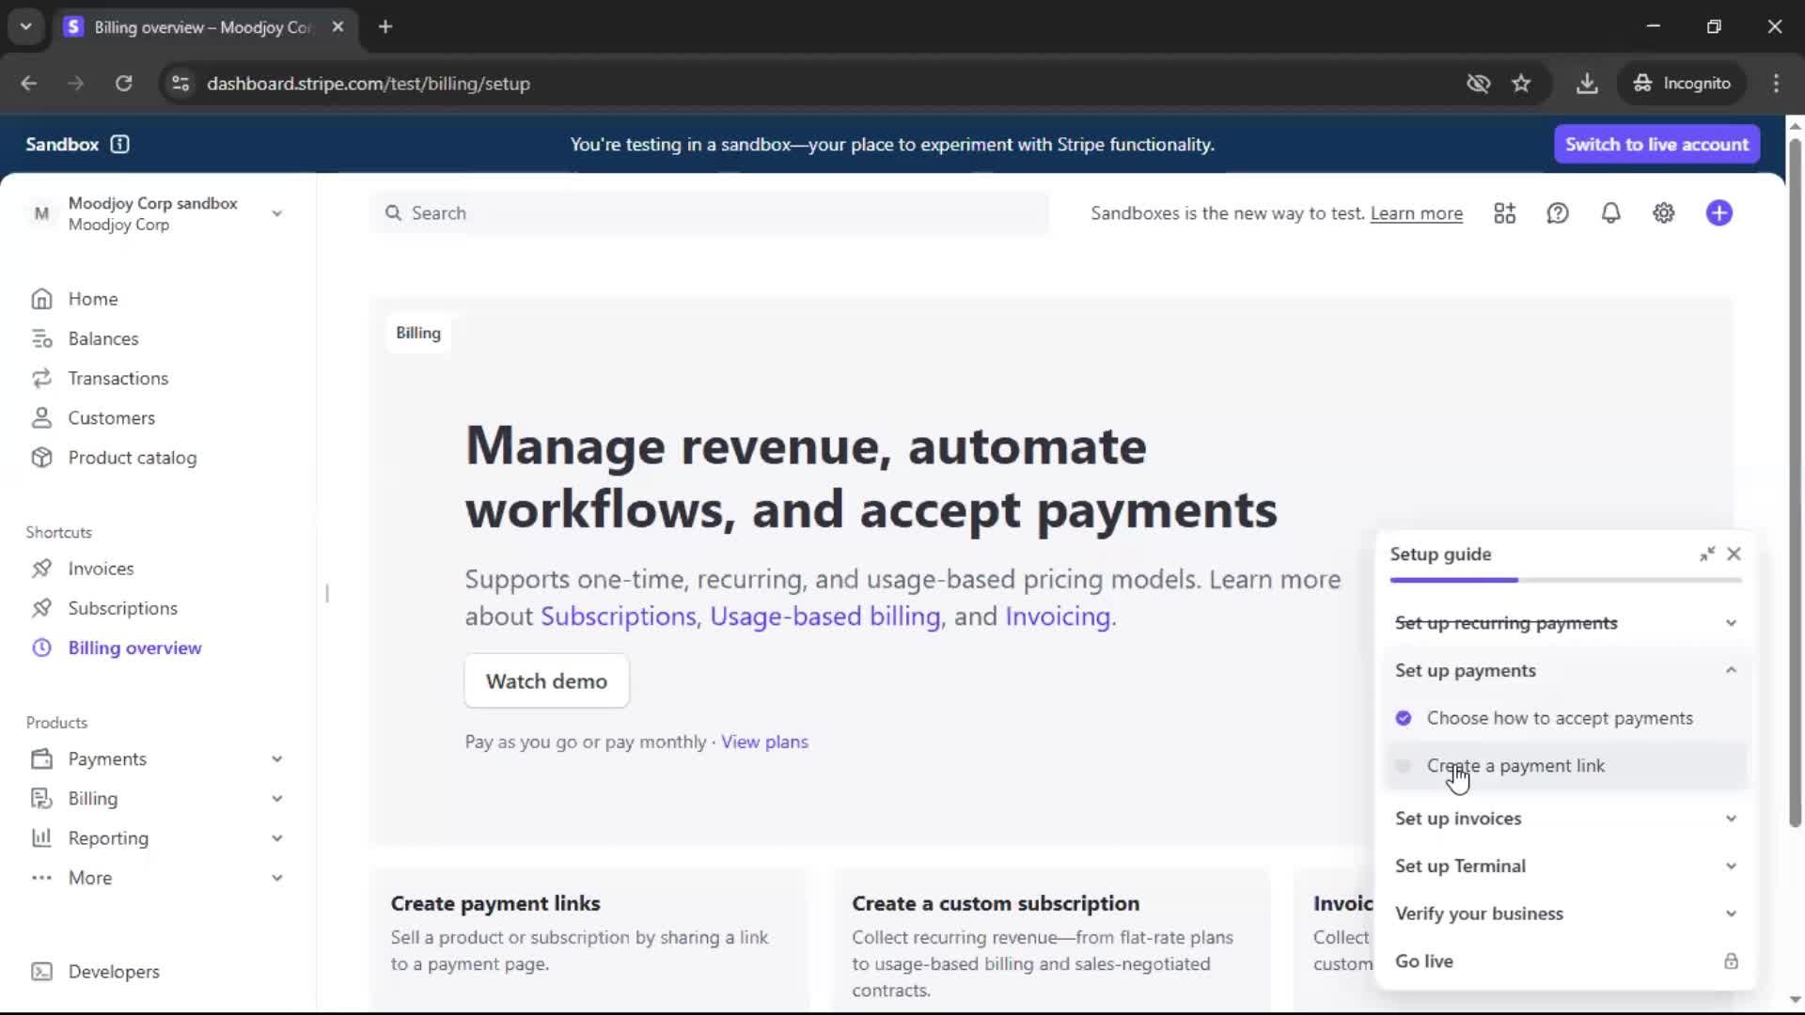Bookmark this page with star icon
Image resolution: width=1805 pixels, height=1015 pixels.
[1521, 84]
